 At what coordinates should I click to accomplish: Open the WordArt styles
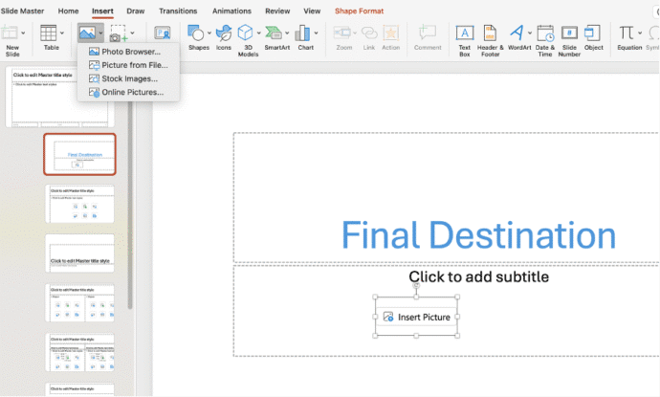pyautogui.click(x=519, y=37)
